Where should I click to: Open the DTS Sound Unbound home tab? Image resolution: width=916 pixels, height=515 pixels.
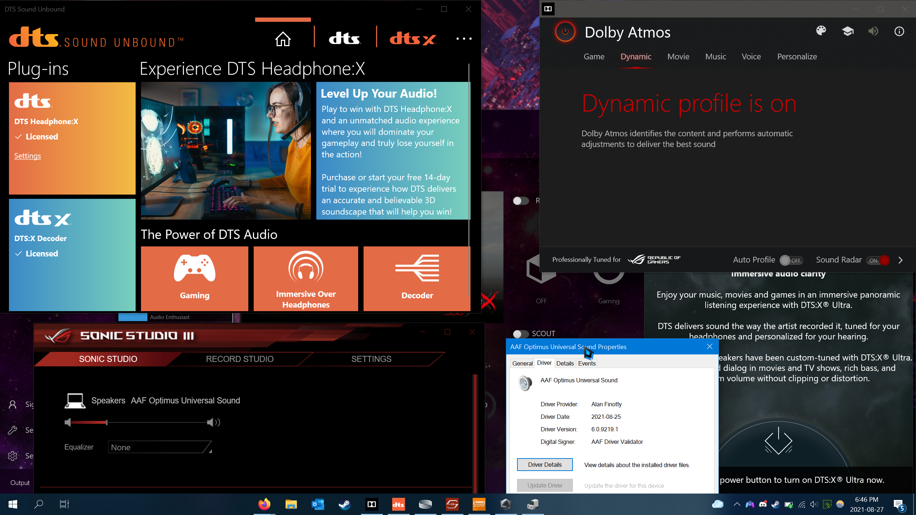(x=283, y=39)
